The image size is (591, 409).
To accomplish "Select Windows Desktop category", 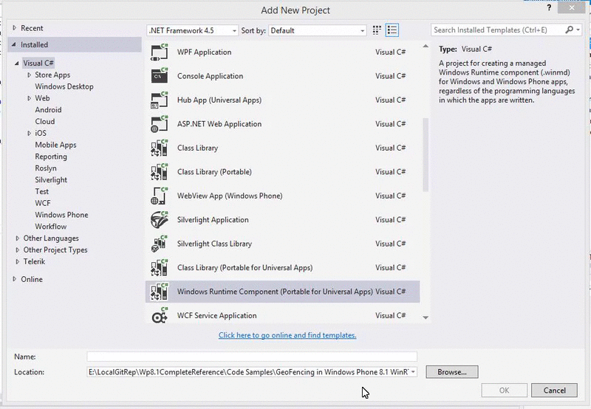I will tap(64, 86).
